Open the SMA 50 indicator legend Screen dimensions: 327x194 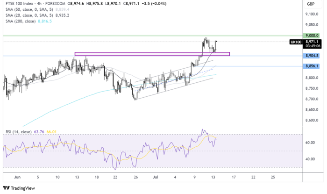[x=26, y=10]
